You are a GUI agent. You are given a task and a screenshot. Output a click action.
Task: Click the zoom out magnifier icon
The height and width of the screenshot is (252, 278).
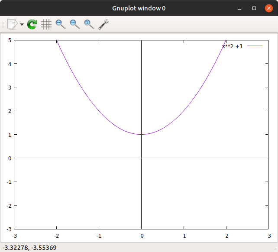pyautogui.click(x=61, y=24)
